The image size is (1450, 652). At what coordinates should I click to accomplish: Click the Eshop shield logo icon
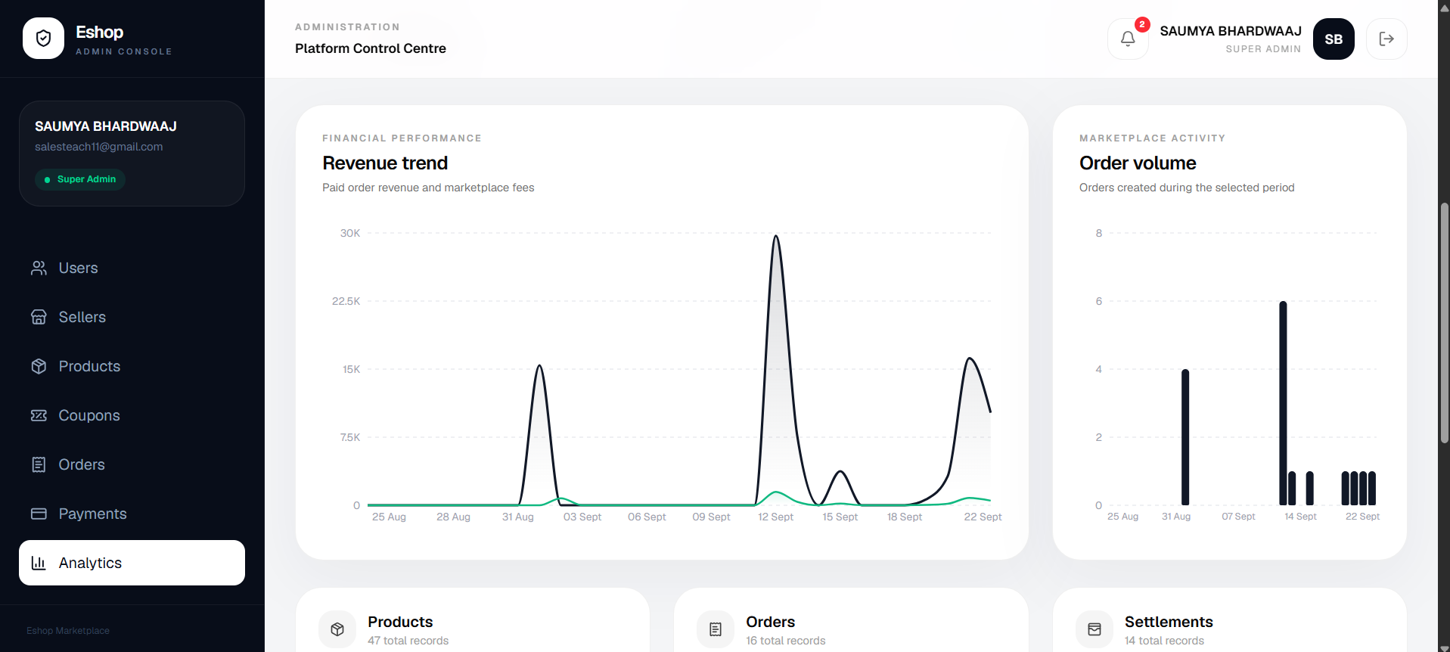pyautogui.click(x=43, y=39)
